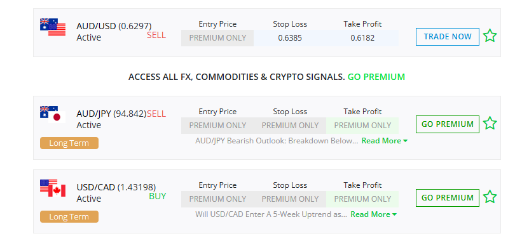Select the Long Term tag under AUD/JPY

pyautogui.click(x=69, y=143)
